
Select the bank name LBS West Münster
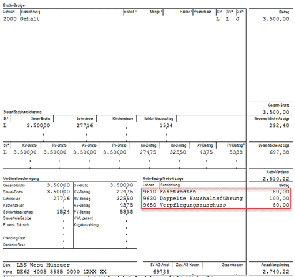tap(43, 265)
